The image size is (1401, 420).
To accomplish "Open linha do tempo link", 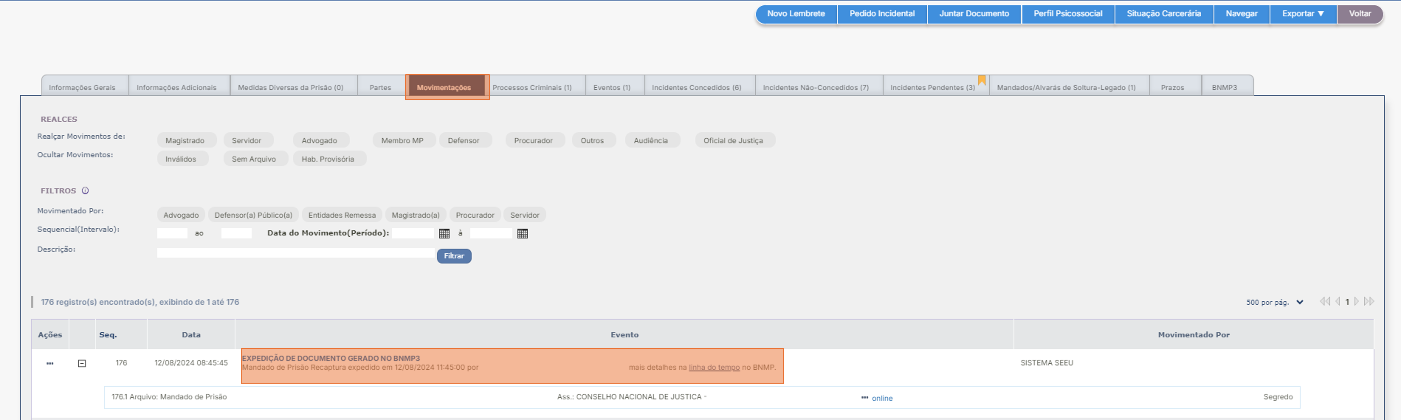I will pos(714,367).
